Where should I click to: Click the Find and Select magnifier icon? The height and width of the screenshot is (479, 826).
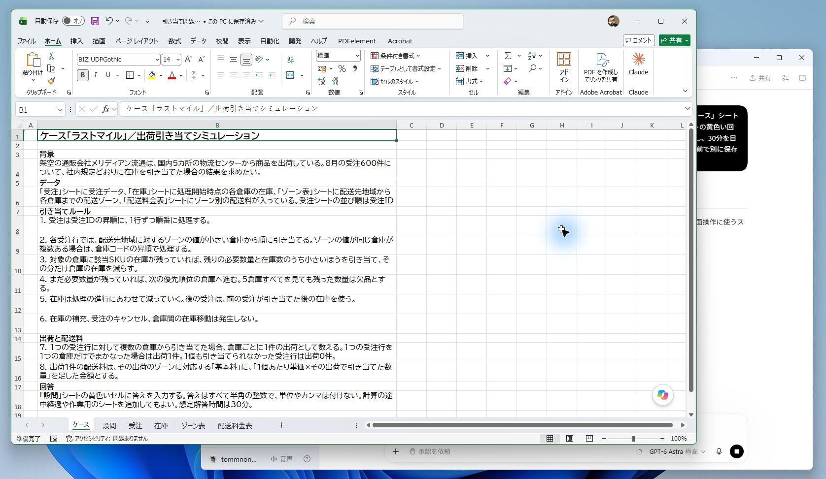(x=532, y=68)
